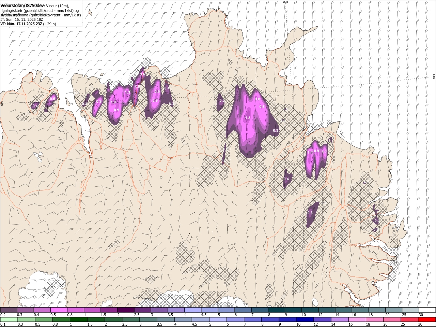Click the snow scale swatch between 0.2 and 0.3
The height and width of the screenshot is (327, 436).
tap(9, 310)
